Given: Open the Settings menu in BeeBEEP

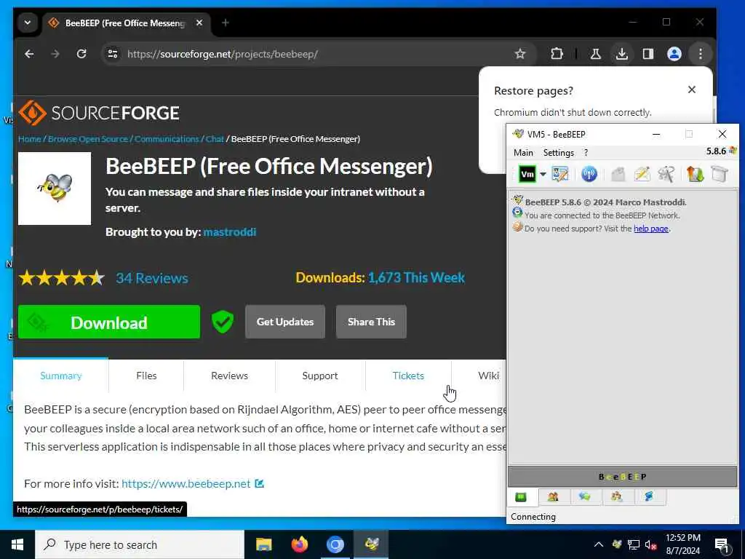Looking at the screenshot, I should [558, 153].
